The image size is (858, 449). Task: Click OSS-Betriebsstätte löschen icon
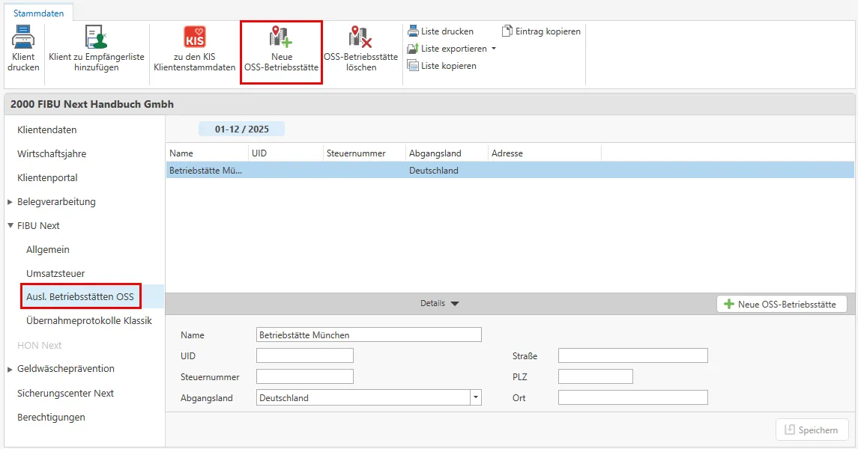tap(360, 37)
